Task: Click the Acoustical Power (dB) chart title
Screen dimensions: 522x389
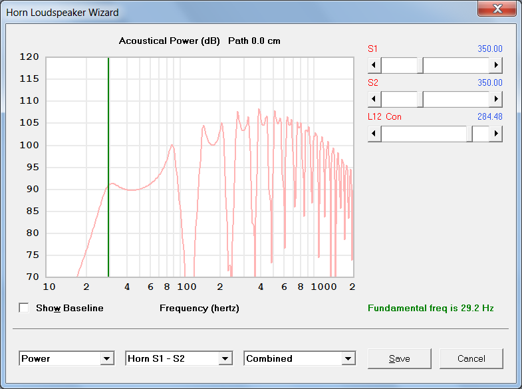Action: point(169,41)
